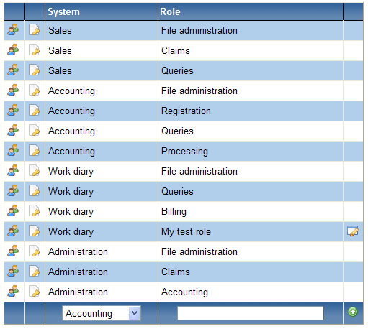
Task: Open the Accounting system dropdown in footer
Action: (102, 313)
